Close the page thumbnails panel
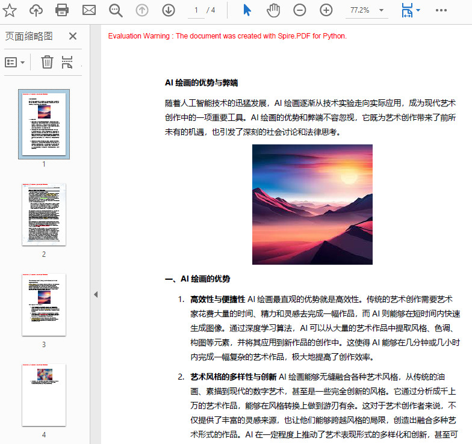The width and height of the screenshot is (472, 444). click(x=73, y=36)
